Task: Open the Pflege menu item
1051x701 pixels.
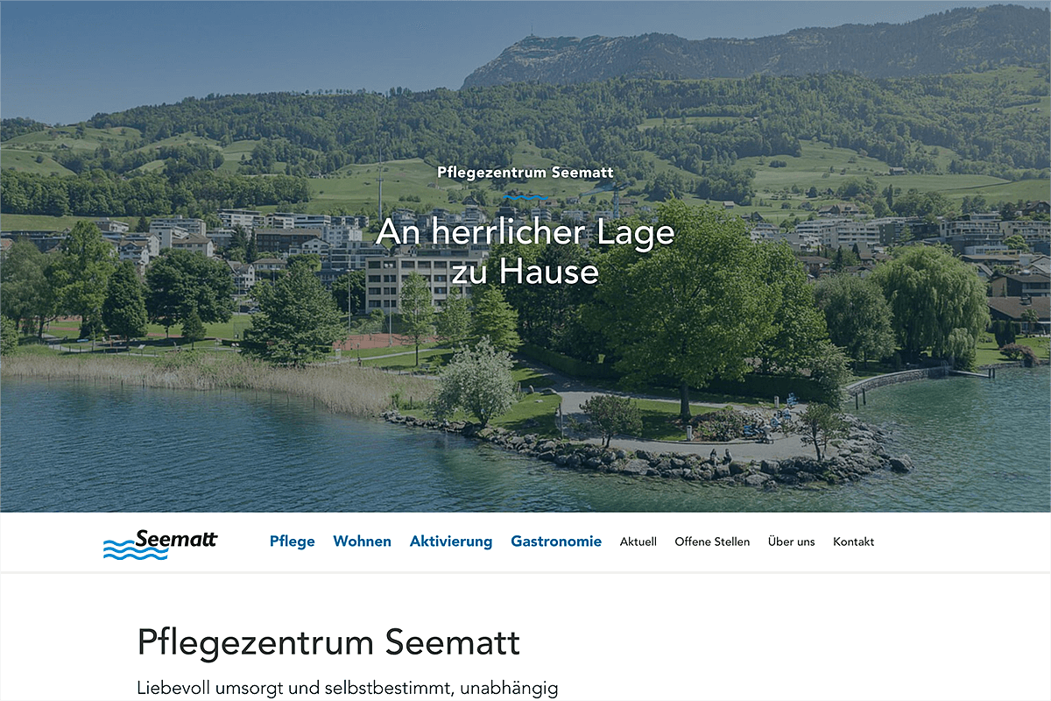Action: coord(293,542)
